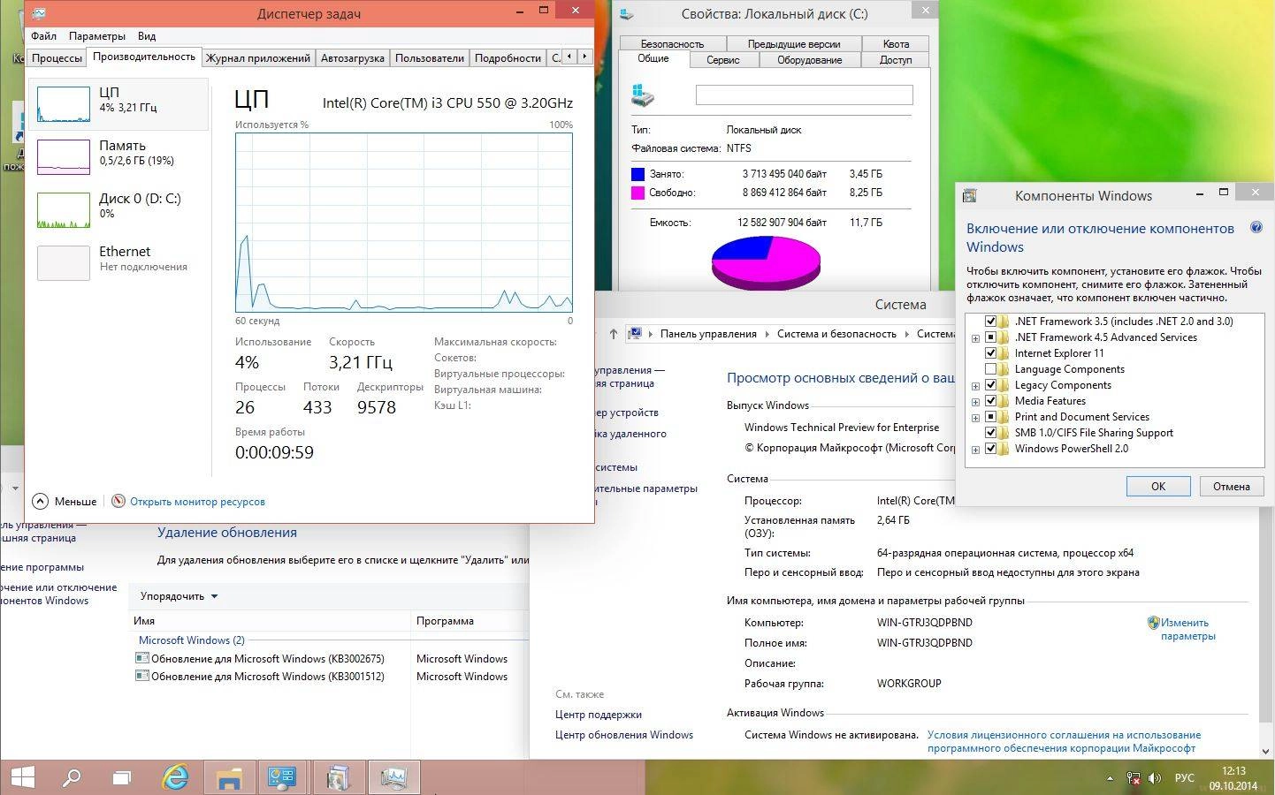Expand the Windows PowerShell 2.0 node
The height and width of the screenshot is (795, 1275).
pos(975,450)
